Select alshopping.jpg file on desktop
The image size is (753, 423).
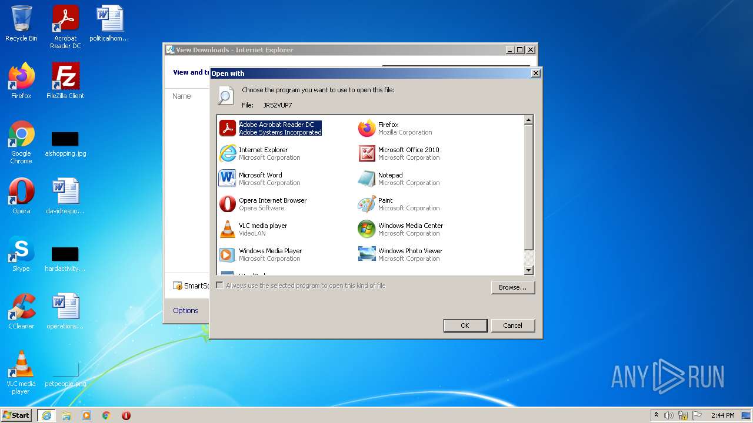(65, 143)
